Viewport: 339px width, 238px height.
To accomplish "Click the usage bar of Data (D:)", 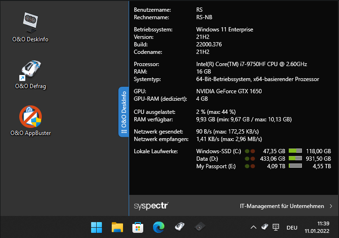I will tap(295, 158).
